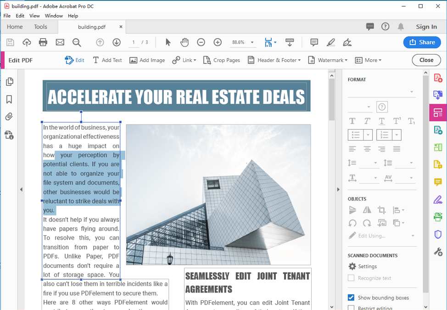The image size is (447, 310).
Task: Select the Crop Pages tool
Action: [x=221, y=60]
